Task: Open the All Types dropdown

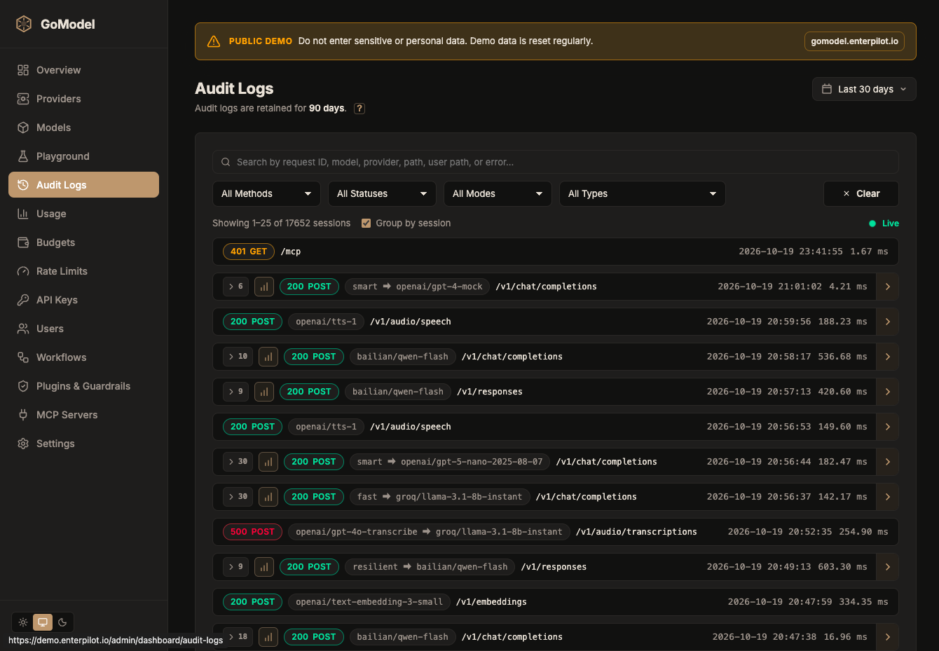Action: point(642,194)
